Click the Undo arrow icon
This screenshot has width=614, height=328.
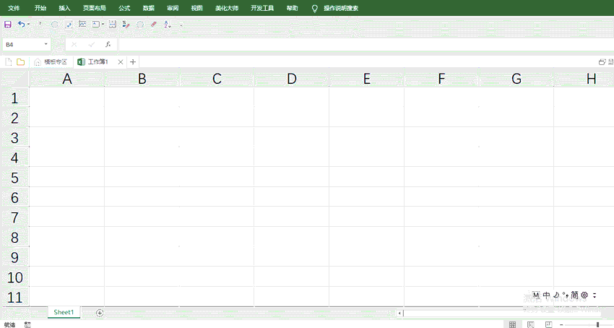[x=21, y=25]
